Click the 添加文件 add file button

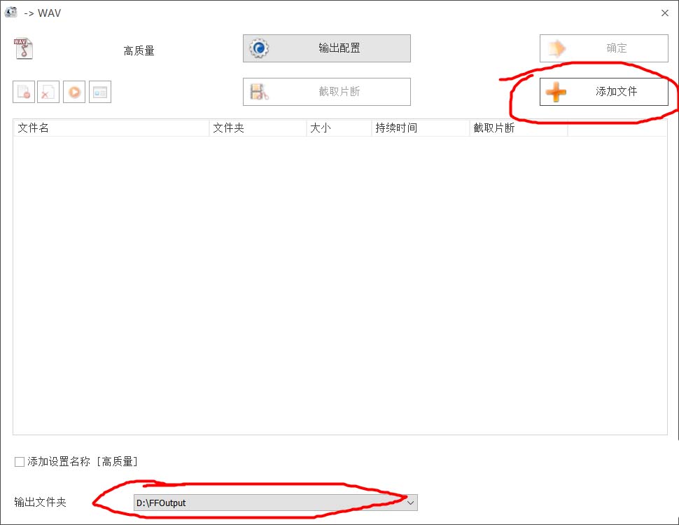click(x=603, y=92)
